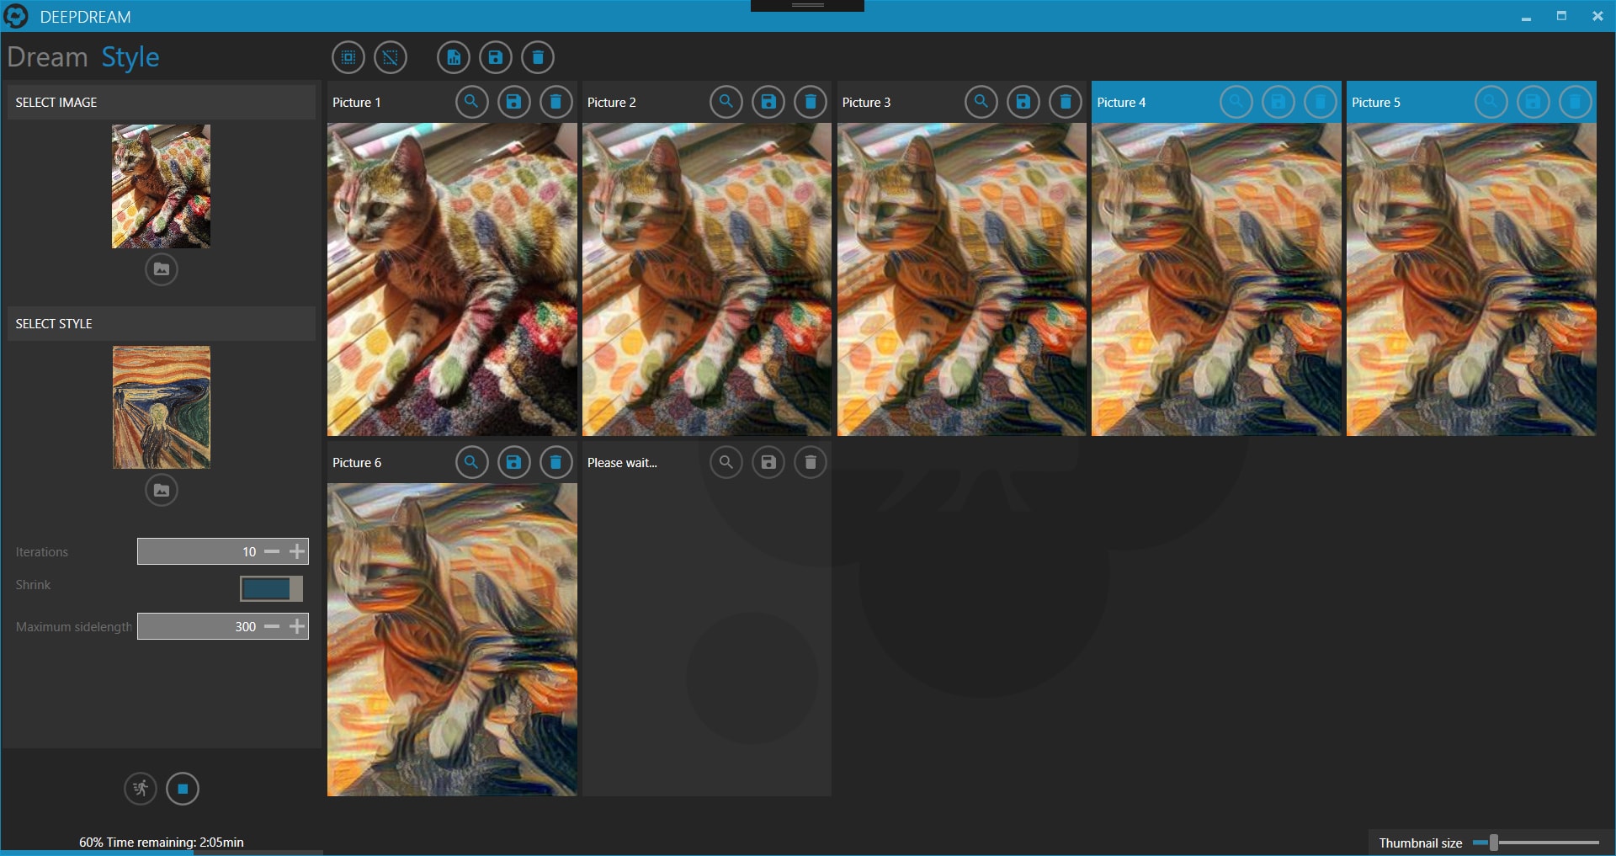The width and height of the screenshot is (1616, 856).
Task: Zoom into Picture 6
Action: click(x=471, y=462)
